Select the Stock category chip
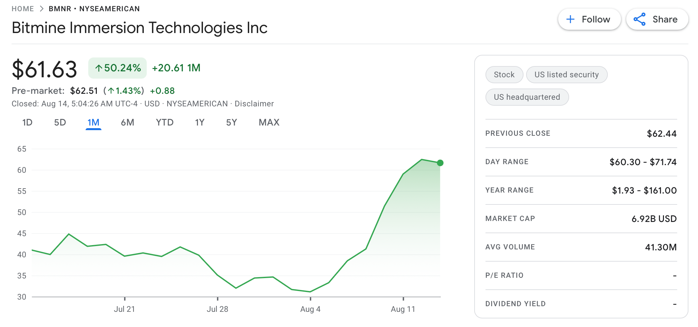The image size is (698, 327). [504, 75]
